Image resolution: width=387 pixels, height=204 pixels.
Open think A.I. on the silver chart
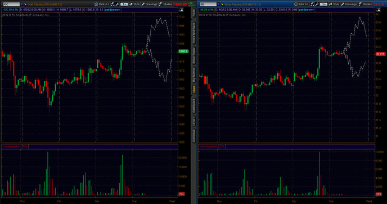[301, 4]
